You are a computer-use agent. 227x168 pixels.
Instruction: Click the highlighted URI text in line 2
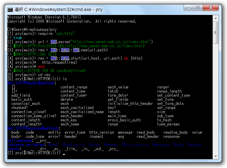[53, 42]
